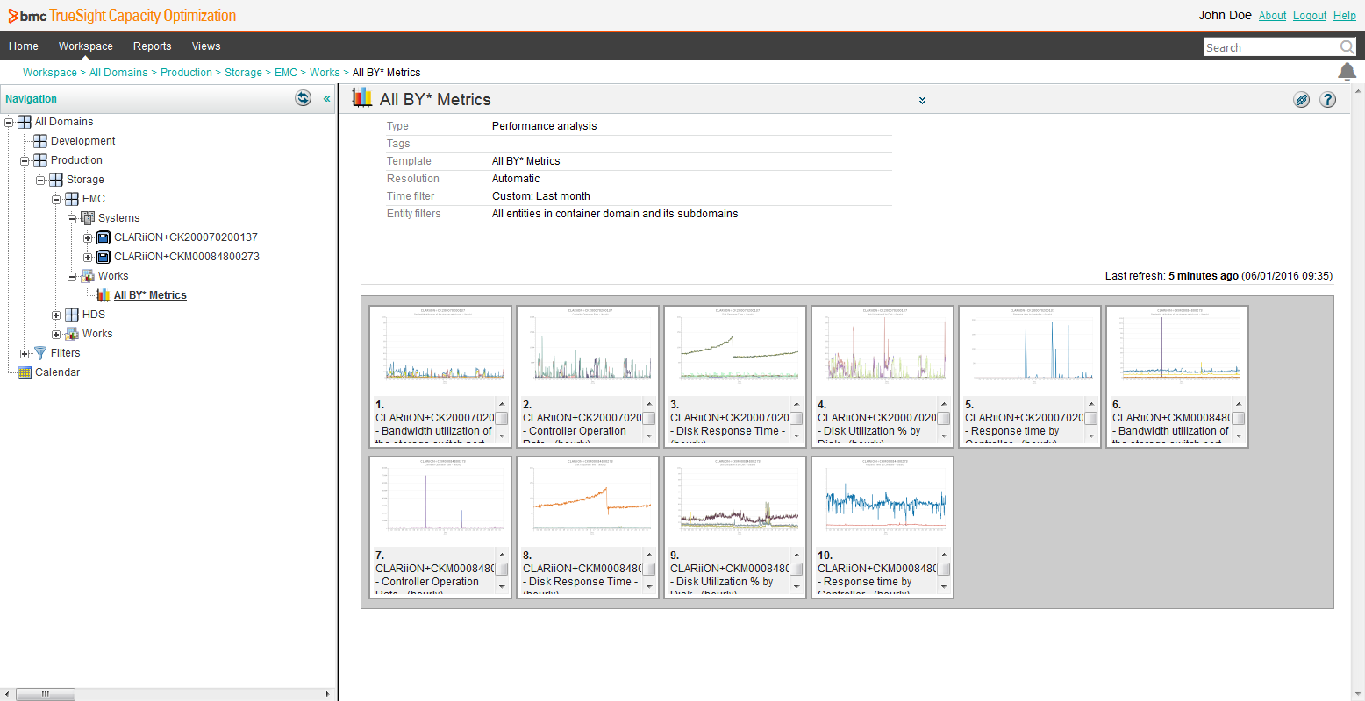Click the CLARiiON+CK200070200137 disk icon
This screenshot has height=701, width=1365.
coord(104,237)
